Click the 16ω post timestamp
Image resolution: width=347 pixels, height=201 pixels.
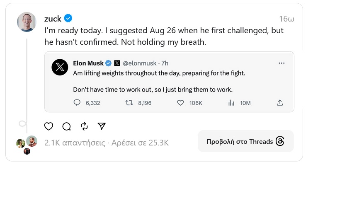coord(286,19)
